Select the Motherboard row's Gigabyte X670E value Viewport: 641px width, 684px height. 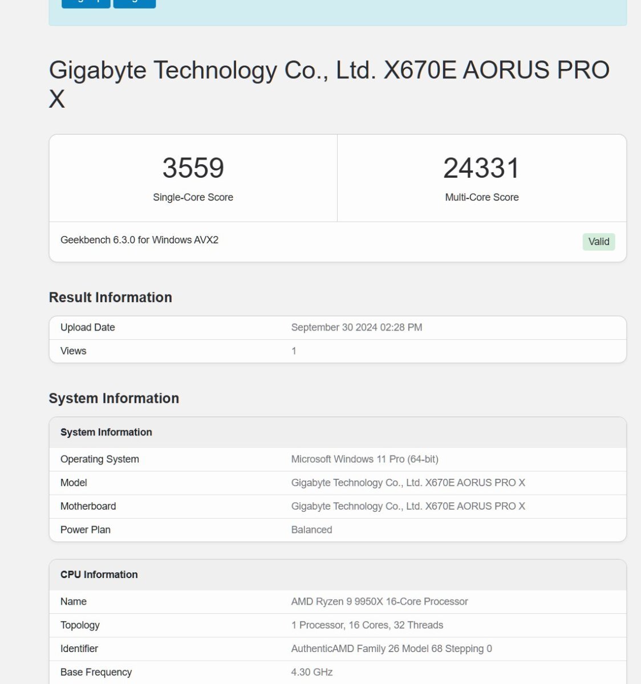pyautogui.click(x=408, y=506)
